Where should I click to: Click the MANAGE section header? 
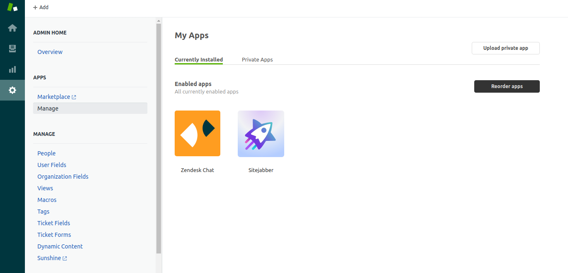pyautogui.click(x=44, y=134)
